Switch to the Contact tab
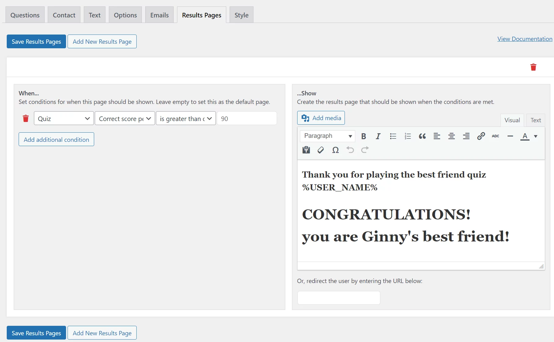Screen dimensions: 554x342 tap(64, 15)
